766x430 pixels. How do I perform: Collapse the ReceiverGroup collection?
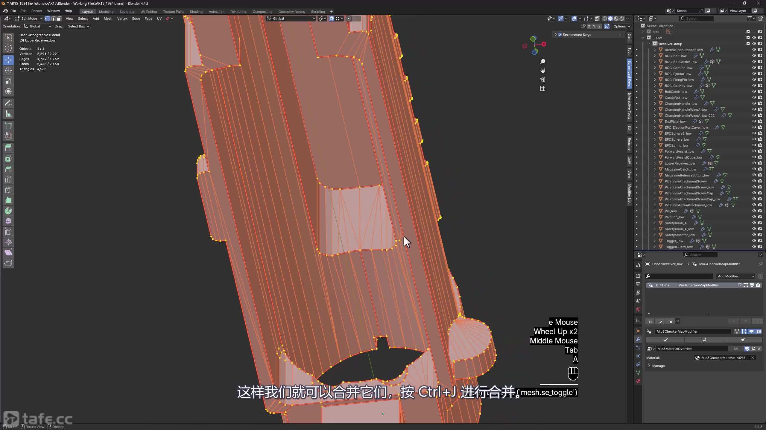[x=649, y=44]
